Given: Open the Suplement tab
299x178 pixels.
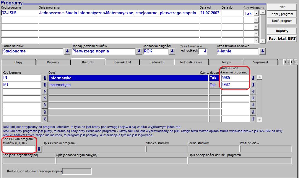Looking at the screenshot, I should (261, 62).
